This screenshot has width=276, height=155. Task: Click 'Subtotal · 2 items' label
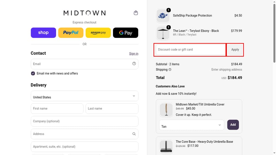[168, 64]
